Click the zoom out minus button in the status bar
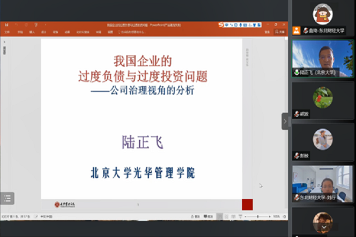This screenshot has height=237, width=356. (246, 217)
